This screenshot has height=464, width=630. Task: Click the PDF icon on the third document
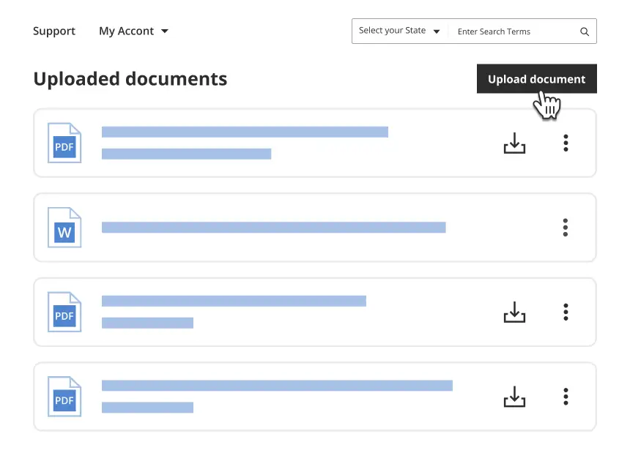[64, 313]
